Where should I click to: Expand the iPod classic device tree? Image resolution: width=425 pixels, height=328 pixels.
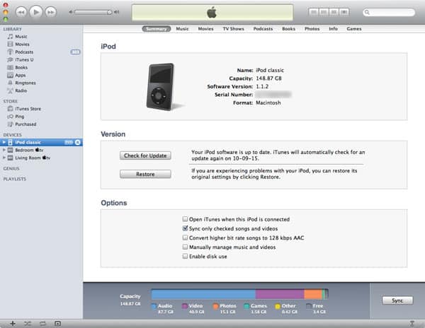pyautogui.click(x=4, y=142)
